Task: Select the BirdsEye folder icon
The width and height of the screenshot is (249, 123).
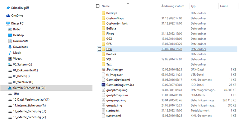Action: [x=104, y=13]
